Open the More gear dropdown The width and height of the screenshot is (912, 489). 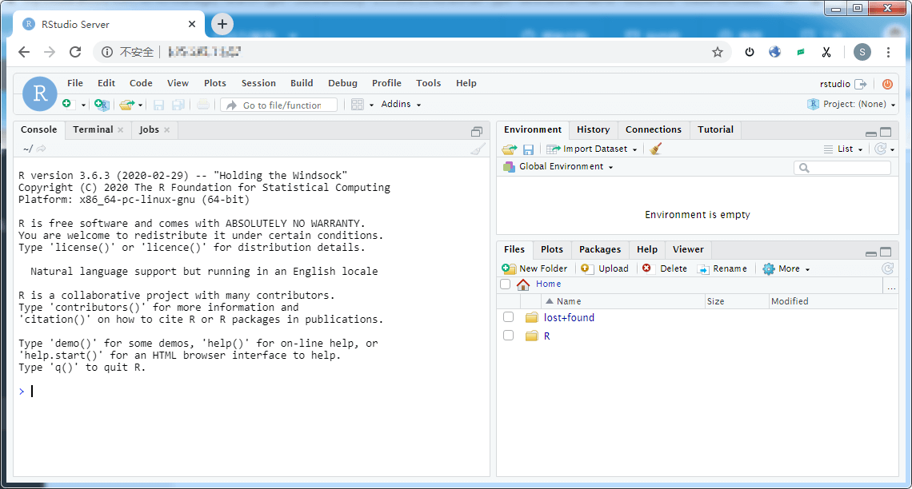point(786,268)
